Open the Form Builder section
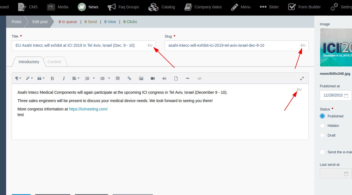352x195 pixels. [304, 7]
